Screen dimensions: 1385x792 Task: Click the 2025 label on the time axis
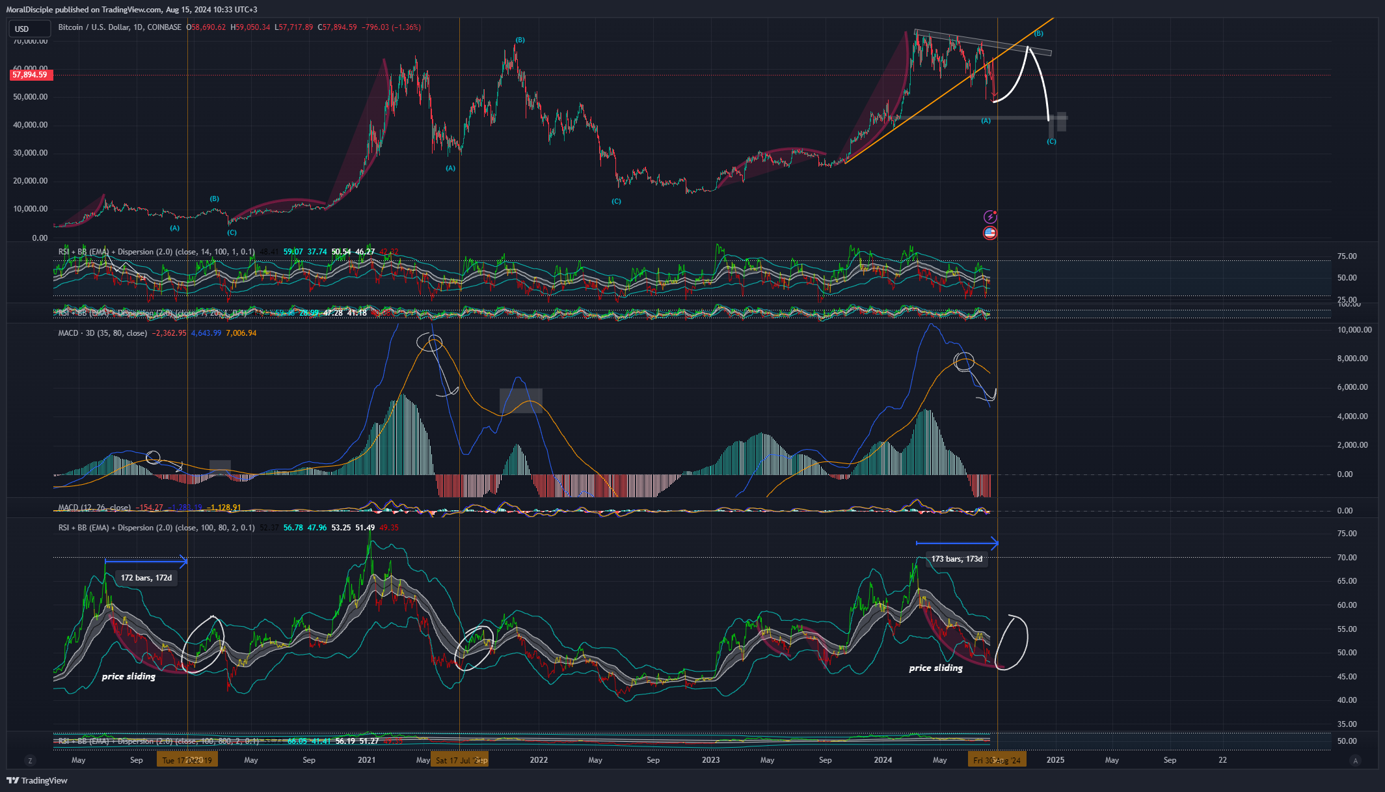(x=1055, y=760)
